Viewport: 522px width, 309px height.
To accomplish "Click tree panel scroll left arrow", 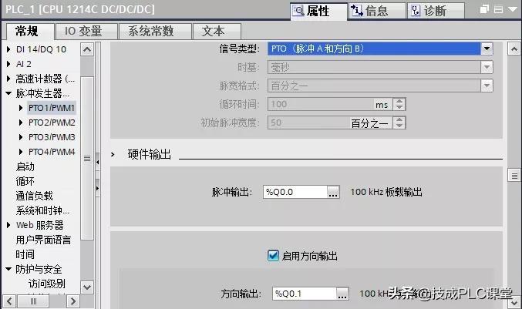I will pyautogui.click(x=9, y=301).
